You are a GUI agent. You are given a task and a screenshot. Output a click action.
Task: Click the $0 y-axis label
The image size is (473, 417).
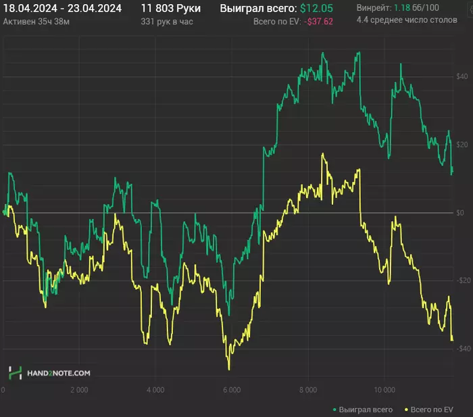[460, 213]
